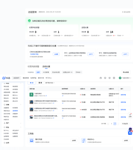Click the 赔付列表 blue tool icon
The width and height of the screenshot is (133, 150).
32,140
